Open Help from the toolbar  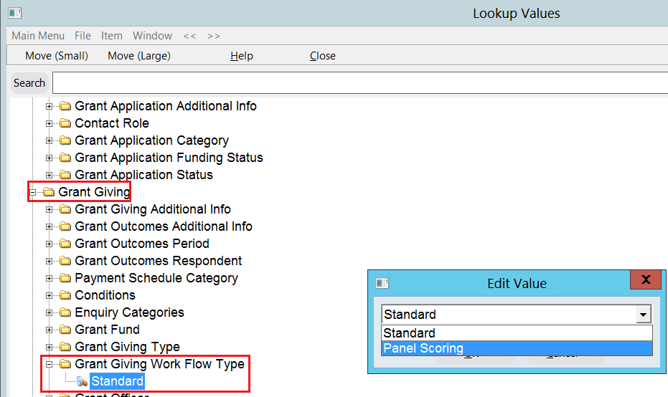click(x=242, y=56)
